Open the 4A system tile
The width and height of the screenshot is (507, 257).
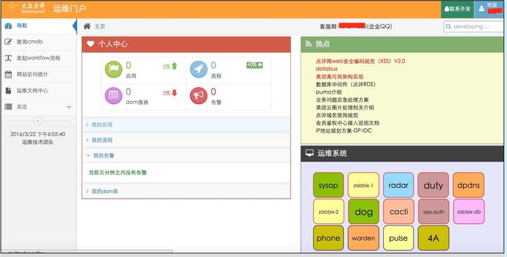pyautogui.click(x=433, y=238)
